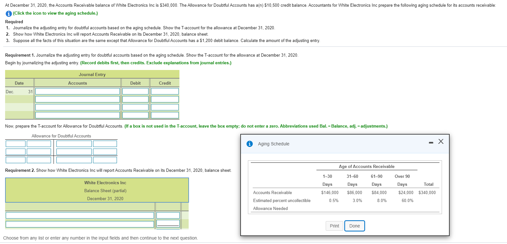Click the 8.0% estimated uncollectible percentage

[x=382, y=200]
